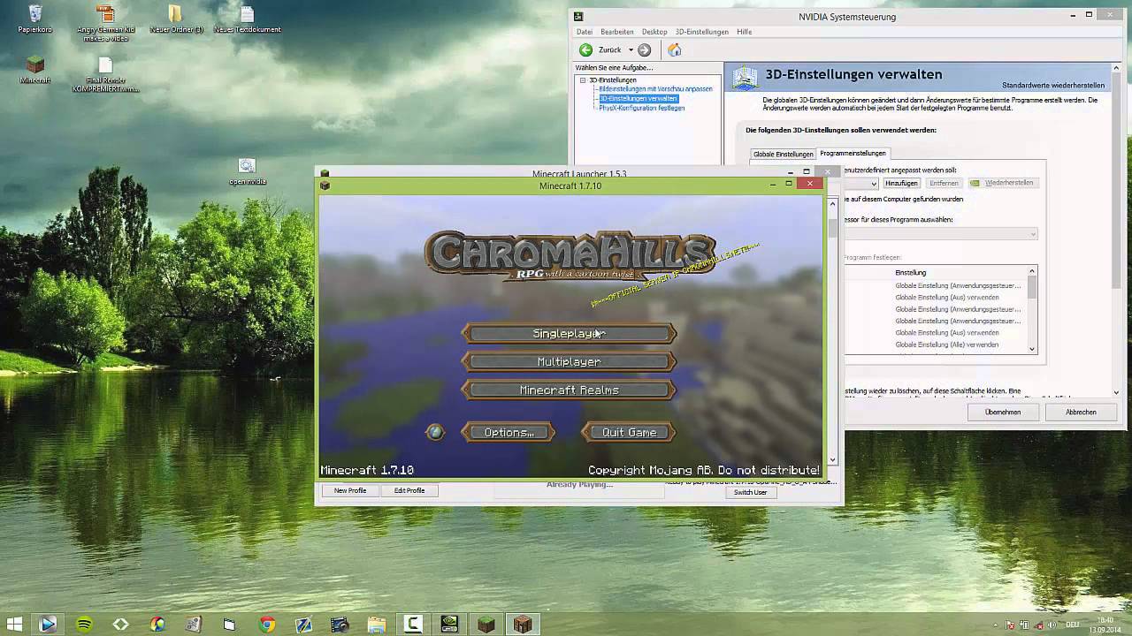Click the Minecraft crafting table taskbar icon
This screenshot has width=1132, height=636.
click(523, 625)
